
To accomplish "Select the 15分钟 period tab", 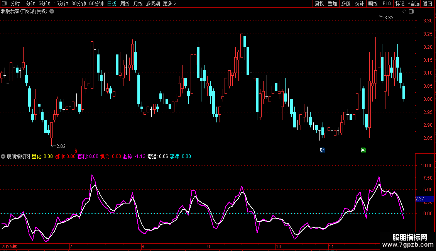I will point(61,3).
